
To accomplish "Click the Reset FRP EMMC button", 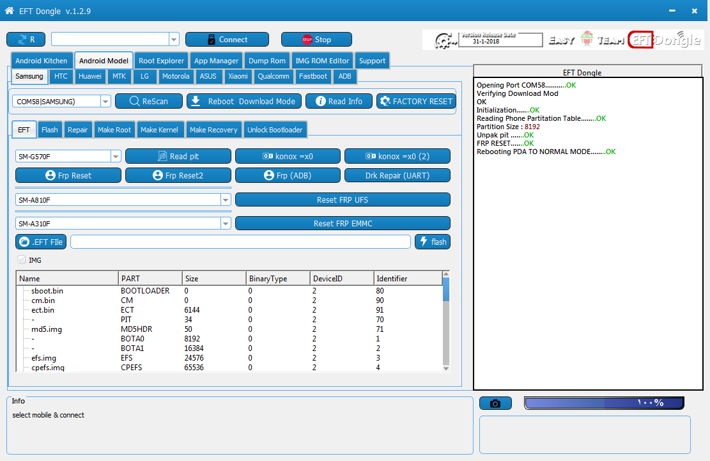I will (343, 223).
